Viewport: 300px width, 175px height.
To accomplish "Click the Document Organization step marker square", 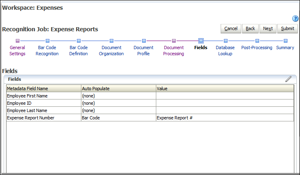I will [112, 41].
